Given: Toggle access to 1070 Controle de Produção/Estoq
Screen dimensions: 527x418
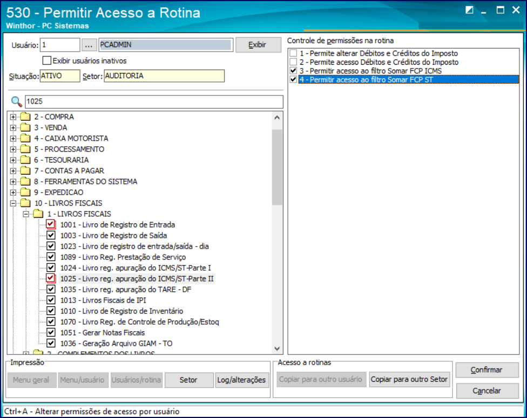Looking at the screenshot, I should [x=51, y=321].
